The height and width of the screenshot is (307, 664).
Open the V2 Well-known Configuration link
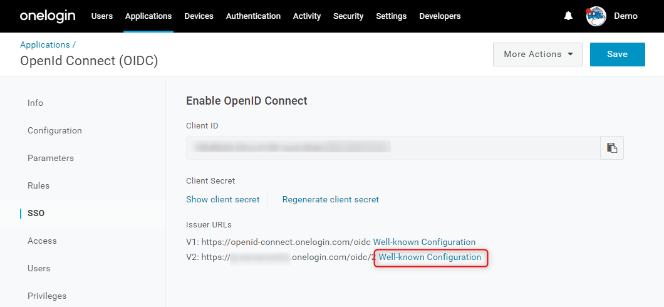point(430,257)
